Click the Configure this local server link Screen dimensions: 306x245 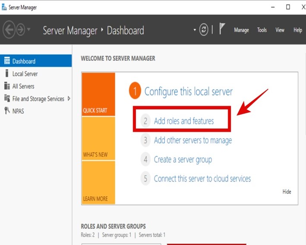(x=188, y=92)
